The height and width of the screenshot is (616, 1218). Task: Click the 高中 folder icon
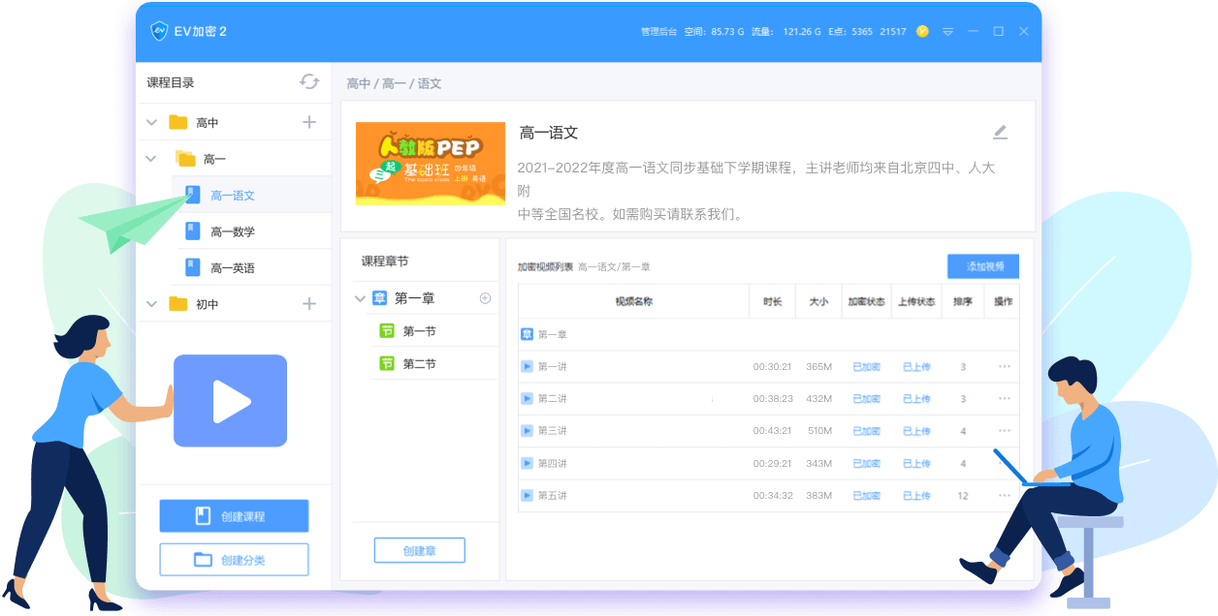(x=177, y=121)
